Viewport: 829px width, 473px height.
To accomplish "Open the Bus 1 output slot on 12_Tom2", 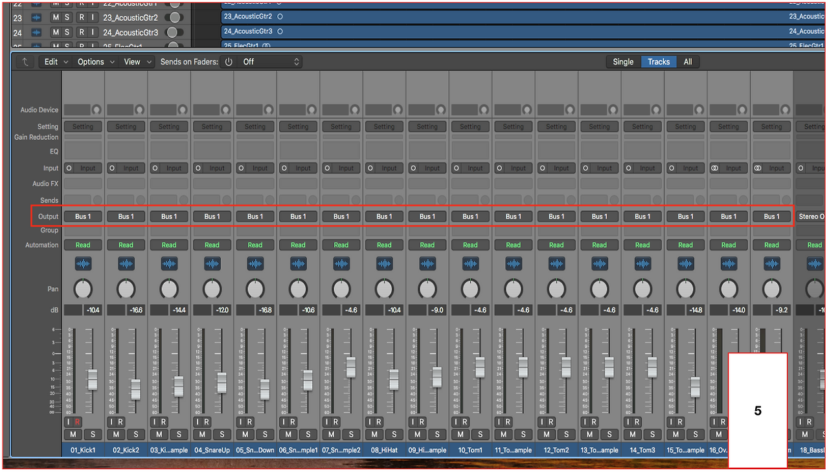I will [x=557, y=216].
